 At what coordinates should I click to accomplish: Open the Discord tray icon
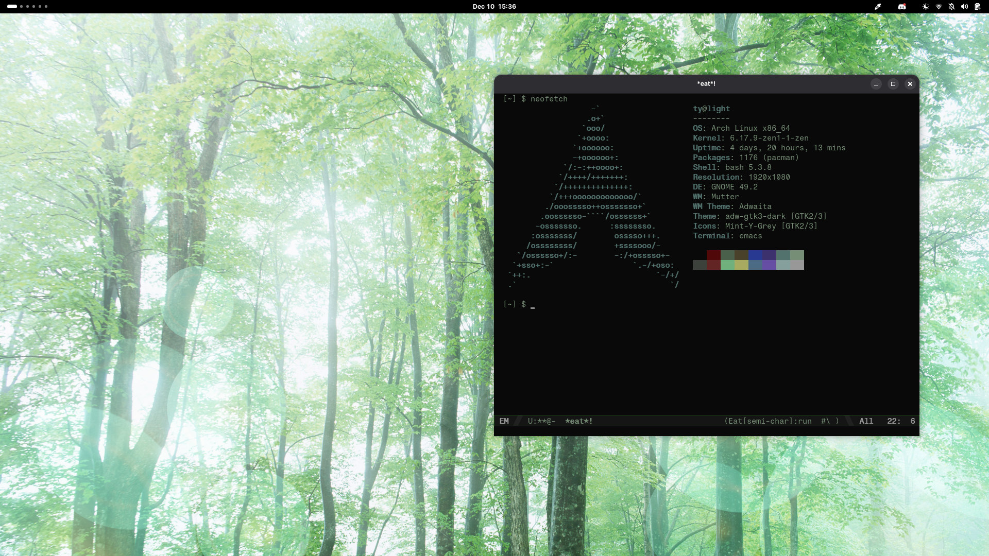902,7
